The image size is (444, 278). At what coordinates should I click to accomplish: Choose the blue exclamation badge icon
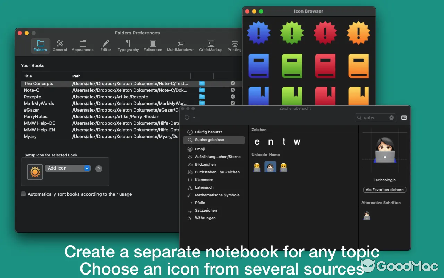[258, 33]
